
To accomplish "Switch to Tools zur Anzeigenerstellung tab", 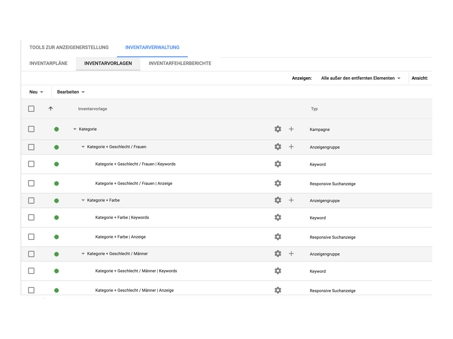I will point(69,47).
